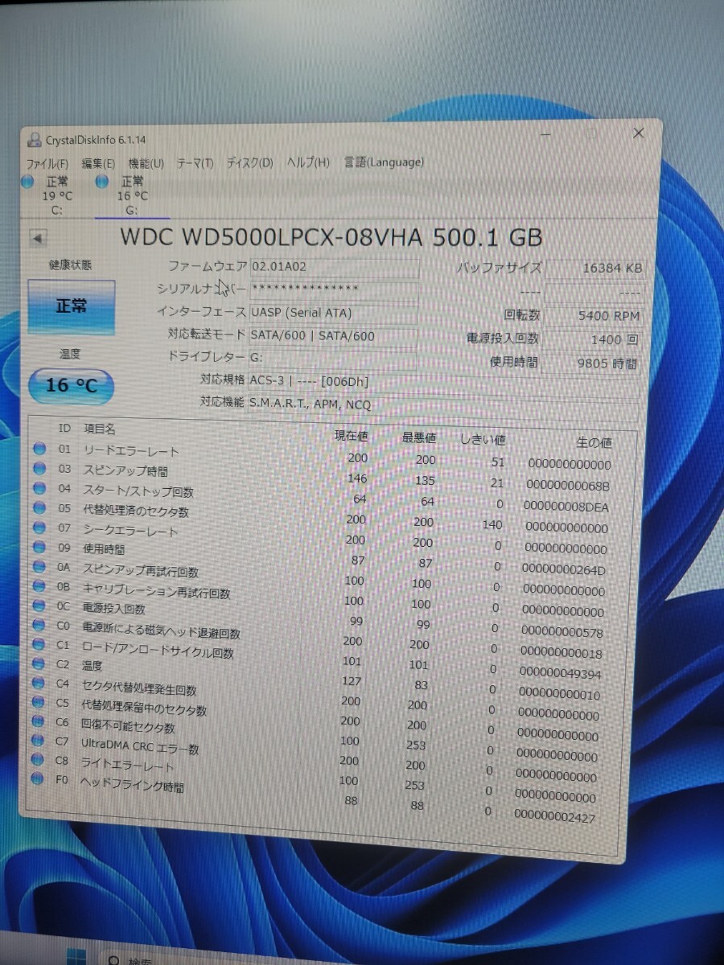The height and width of the screenshot is (965, 724).
Task: Click the 16 °C temperature indicator
Action: (71, 386)
